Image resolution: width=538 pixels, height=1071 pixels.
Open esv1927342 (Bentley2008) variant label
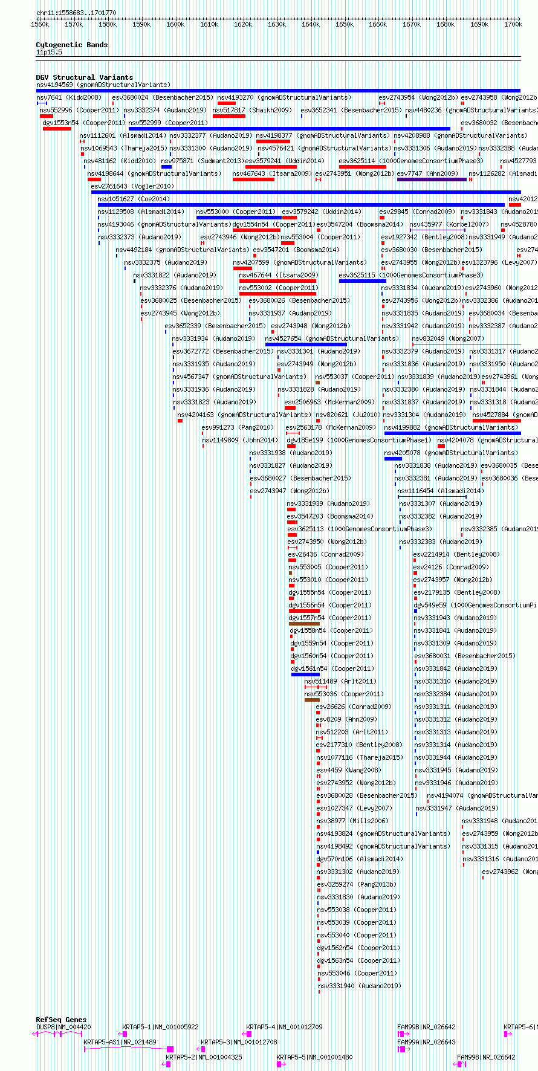point(424,237)
